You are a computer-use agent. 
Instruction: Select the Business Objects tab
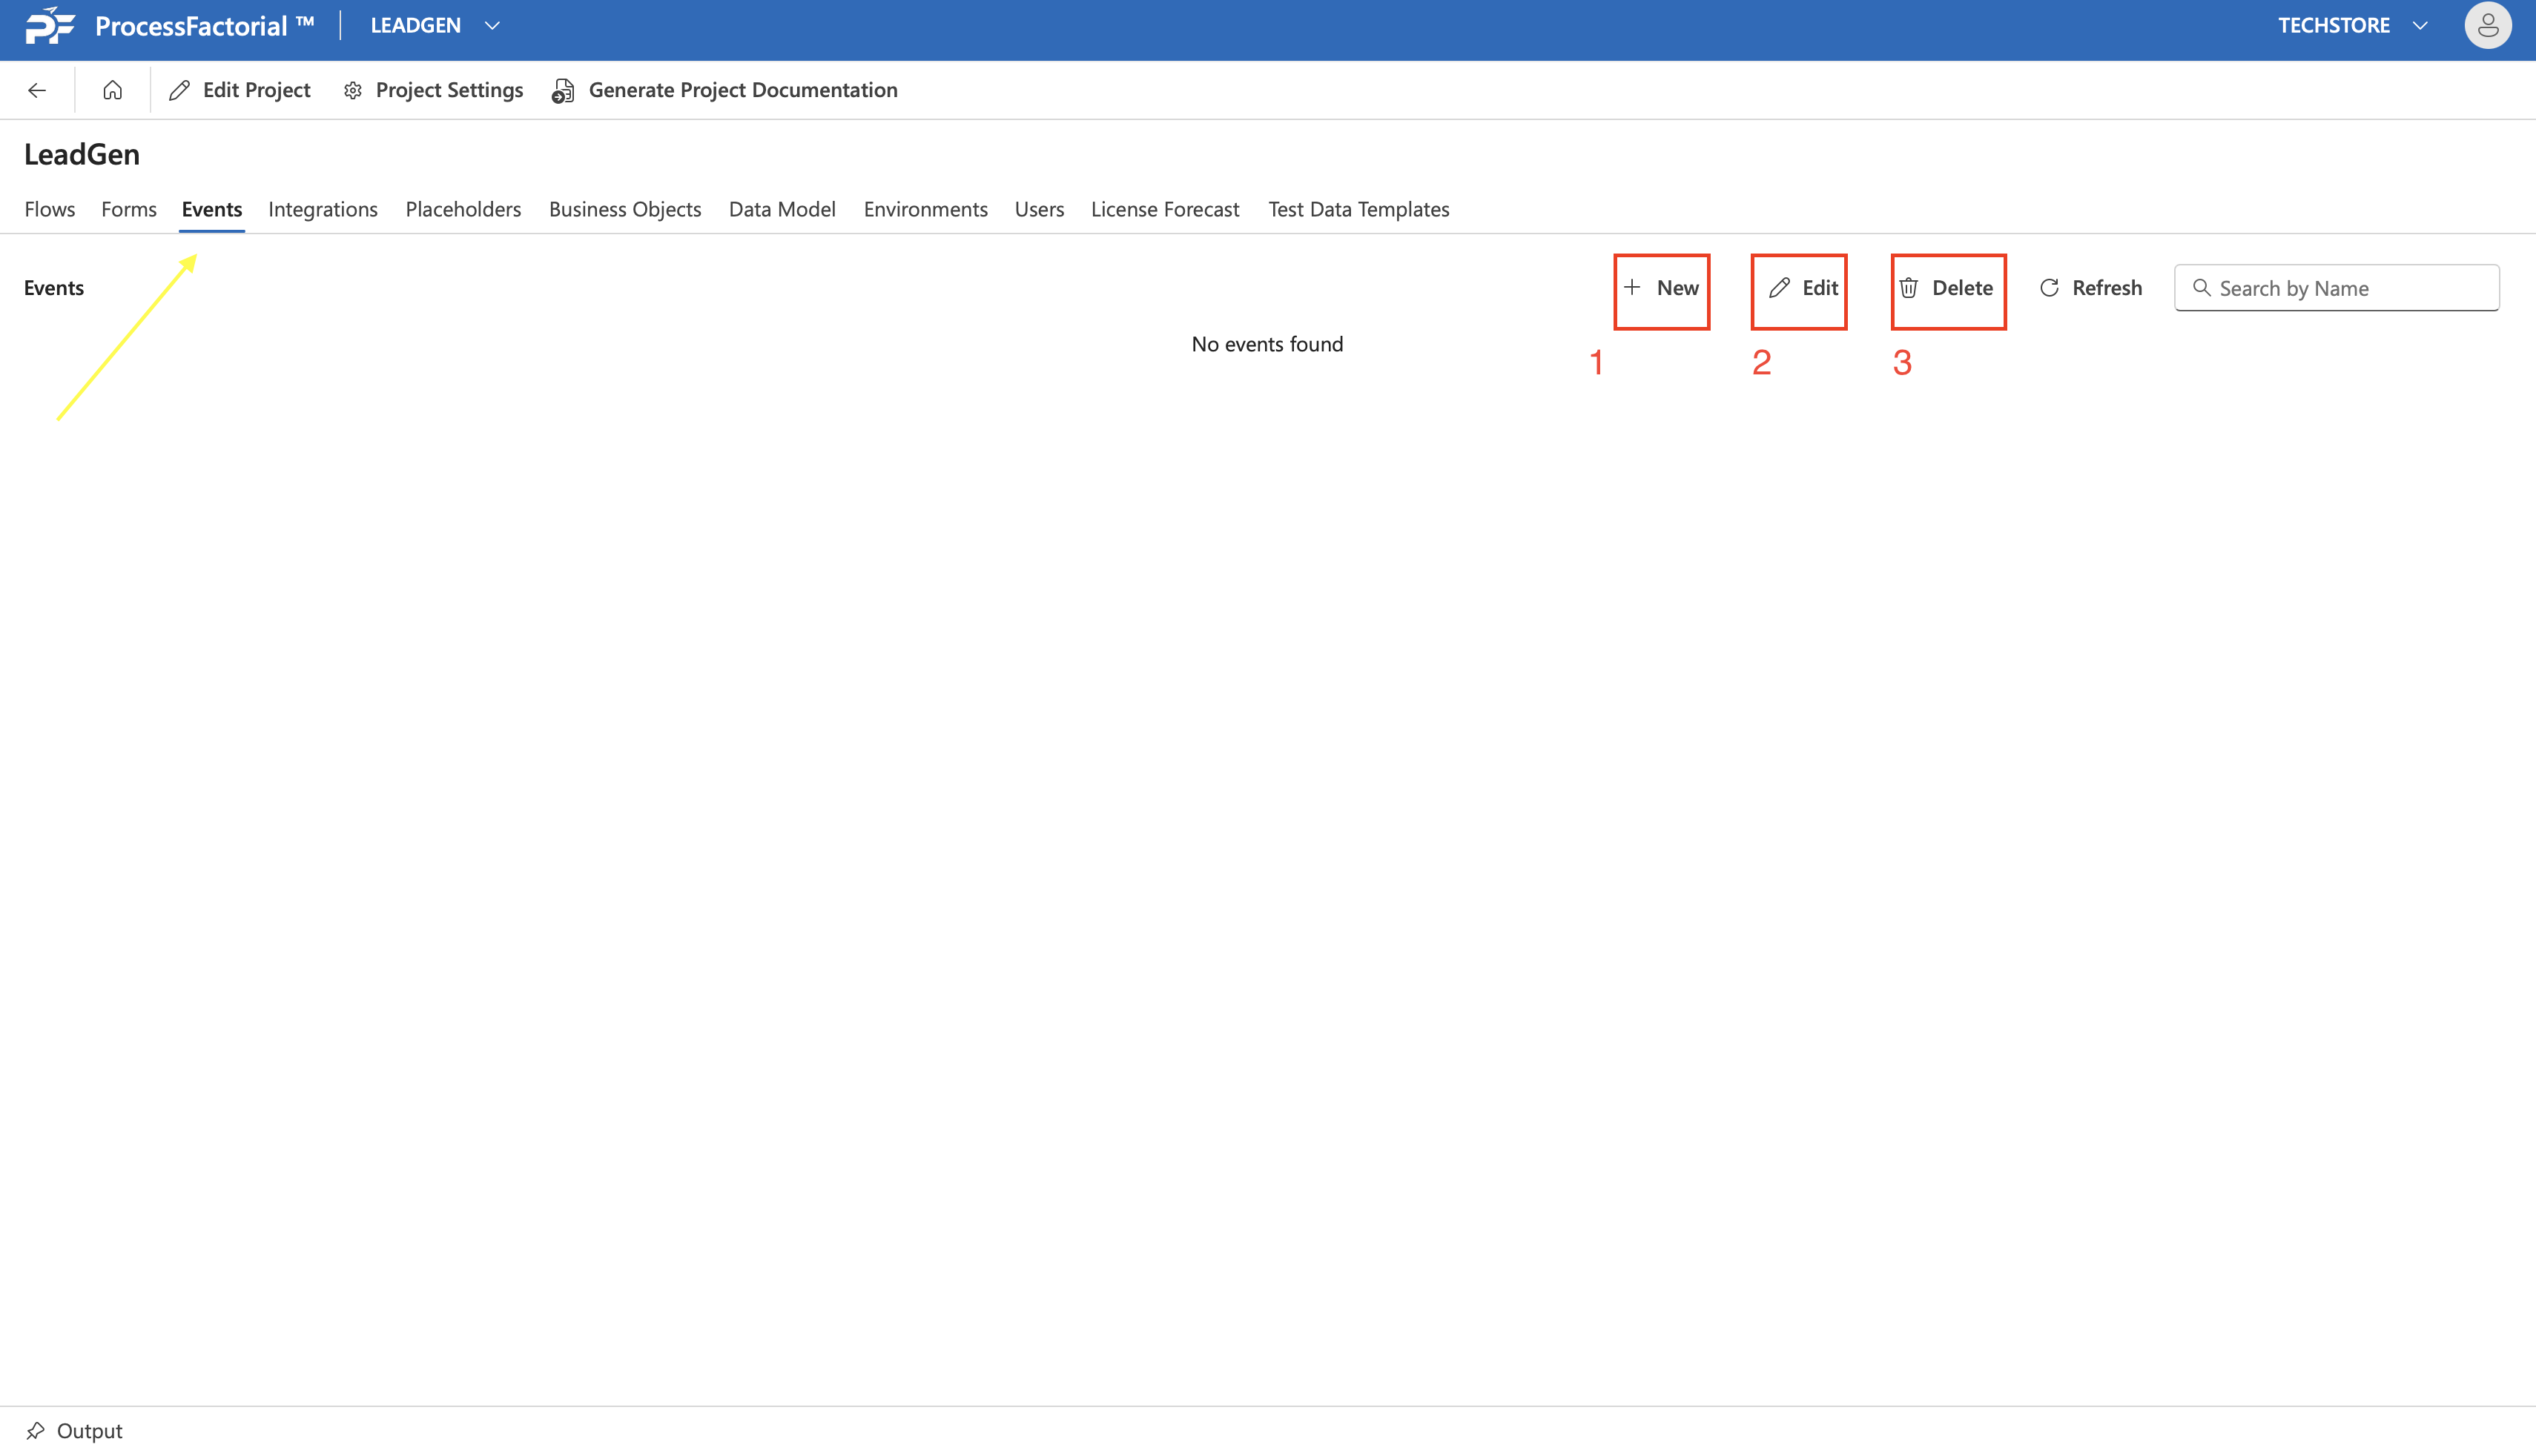tap(624, 209)
